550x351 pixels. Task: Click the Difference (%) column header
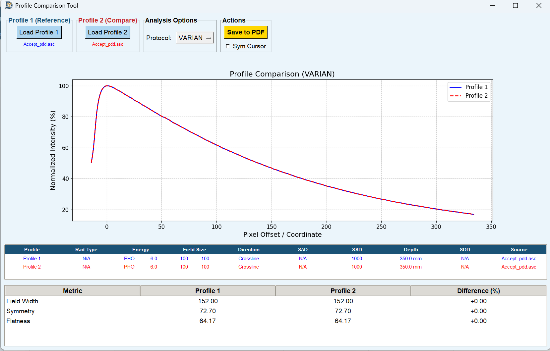pyautogui.click(x=478, y=291)
